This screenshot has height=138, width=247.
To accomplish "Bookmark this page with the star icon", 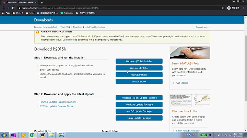I will (223, 8).
